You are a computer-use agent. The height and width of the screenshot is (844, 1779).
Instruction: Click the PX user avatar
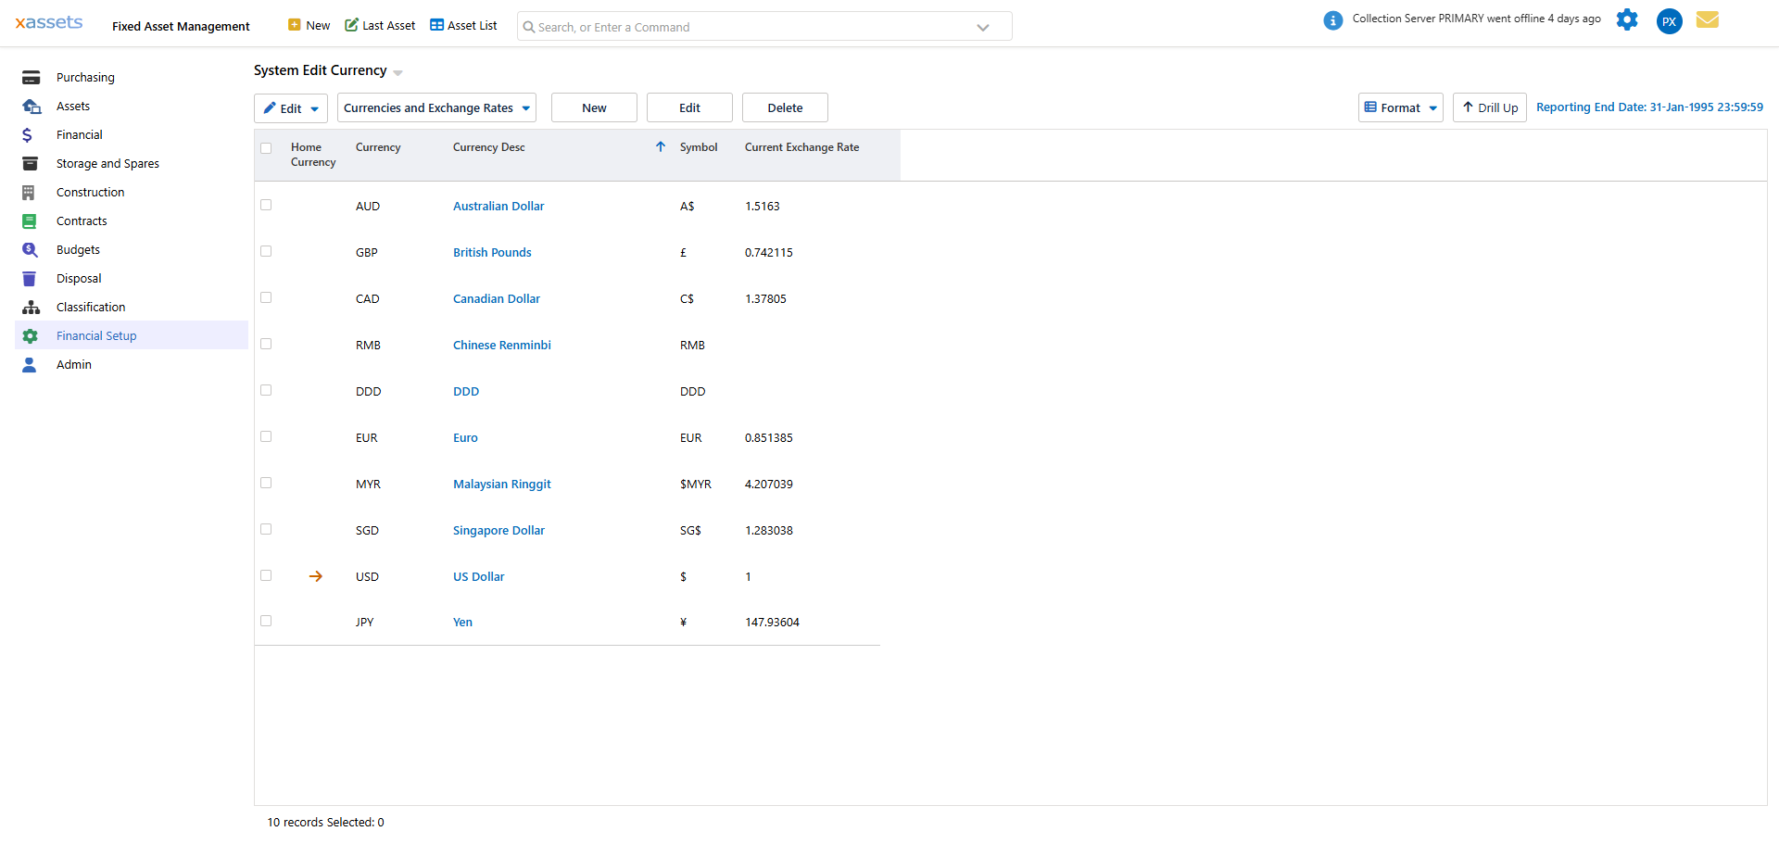[1669, 21]
